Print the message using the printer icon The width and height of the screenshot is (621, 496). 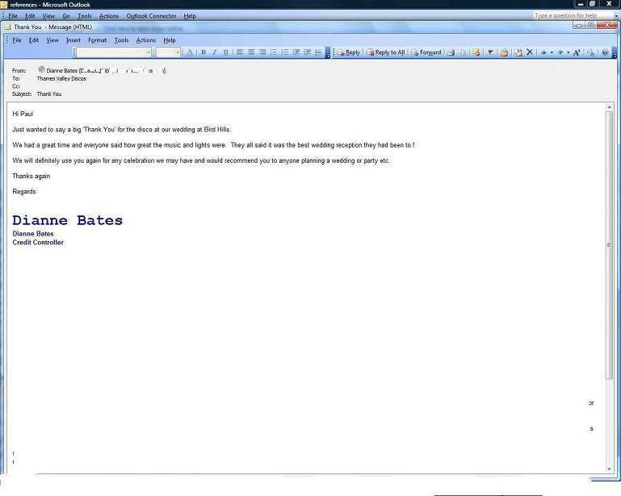click(451, 52)
